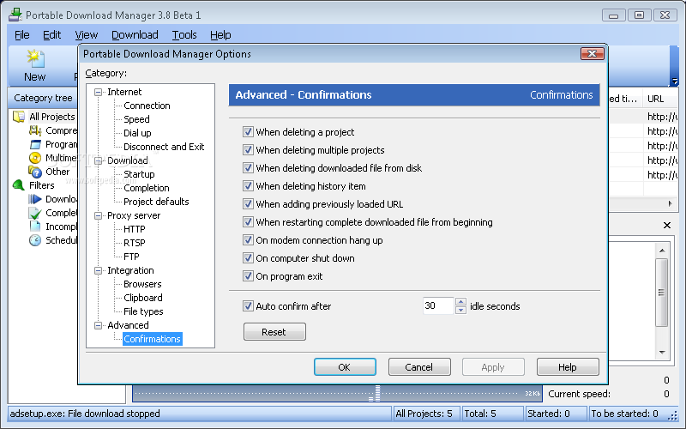Open the Edit menu
This screenshot has height=429, width=686.
[x=51, y=34]
